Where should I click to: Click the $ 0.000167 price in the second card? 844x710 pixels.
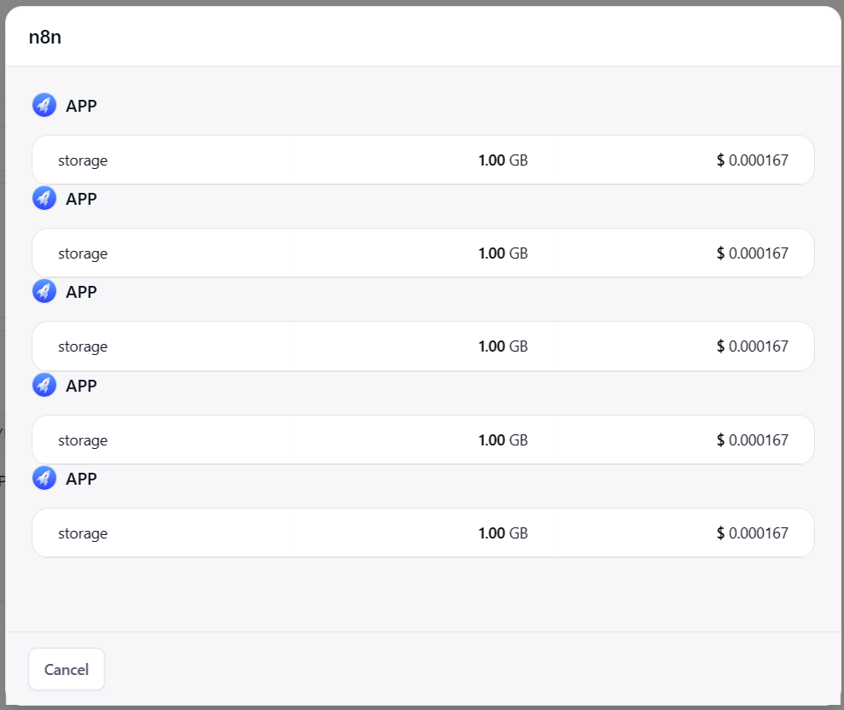coord(753,253)
